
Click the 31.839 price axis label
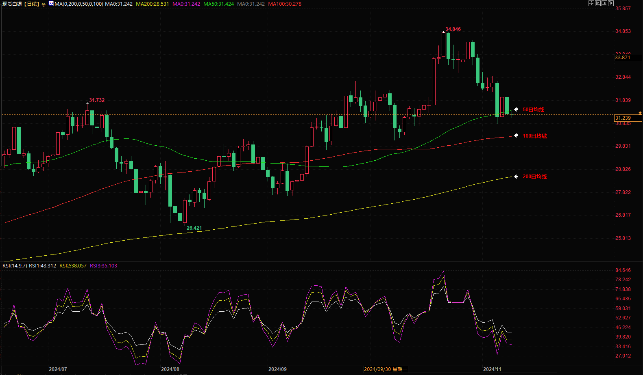(x=623, y=100)
